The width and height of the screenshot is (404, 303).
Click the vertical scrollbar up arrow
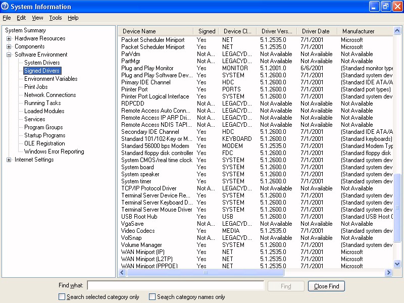click(x=397, y=30)
